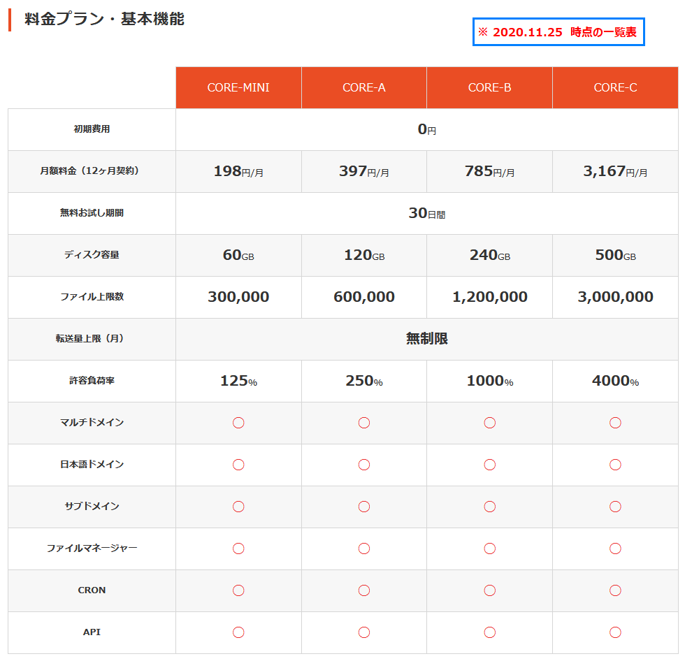Click API circle under CORE-MINI
This screenshot has width=685, height=661.
pyautogui.click(x=238, y=632)
